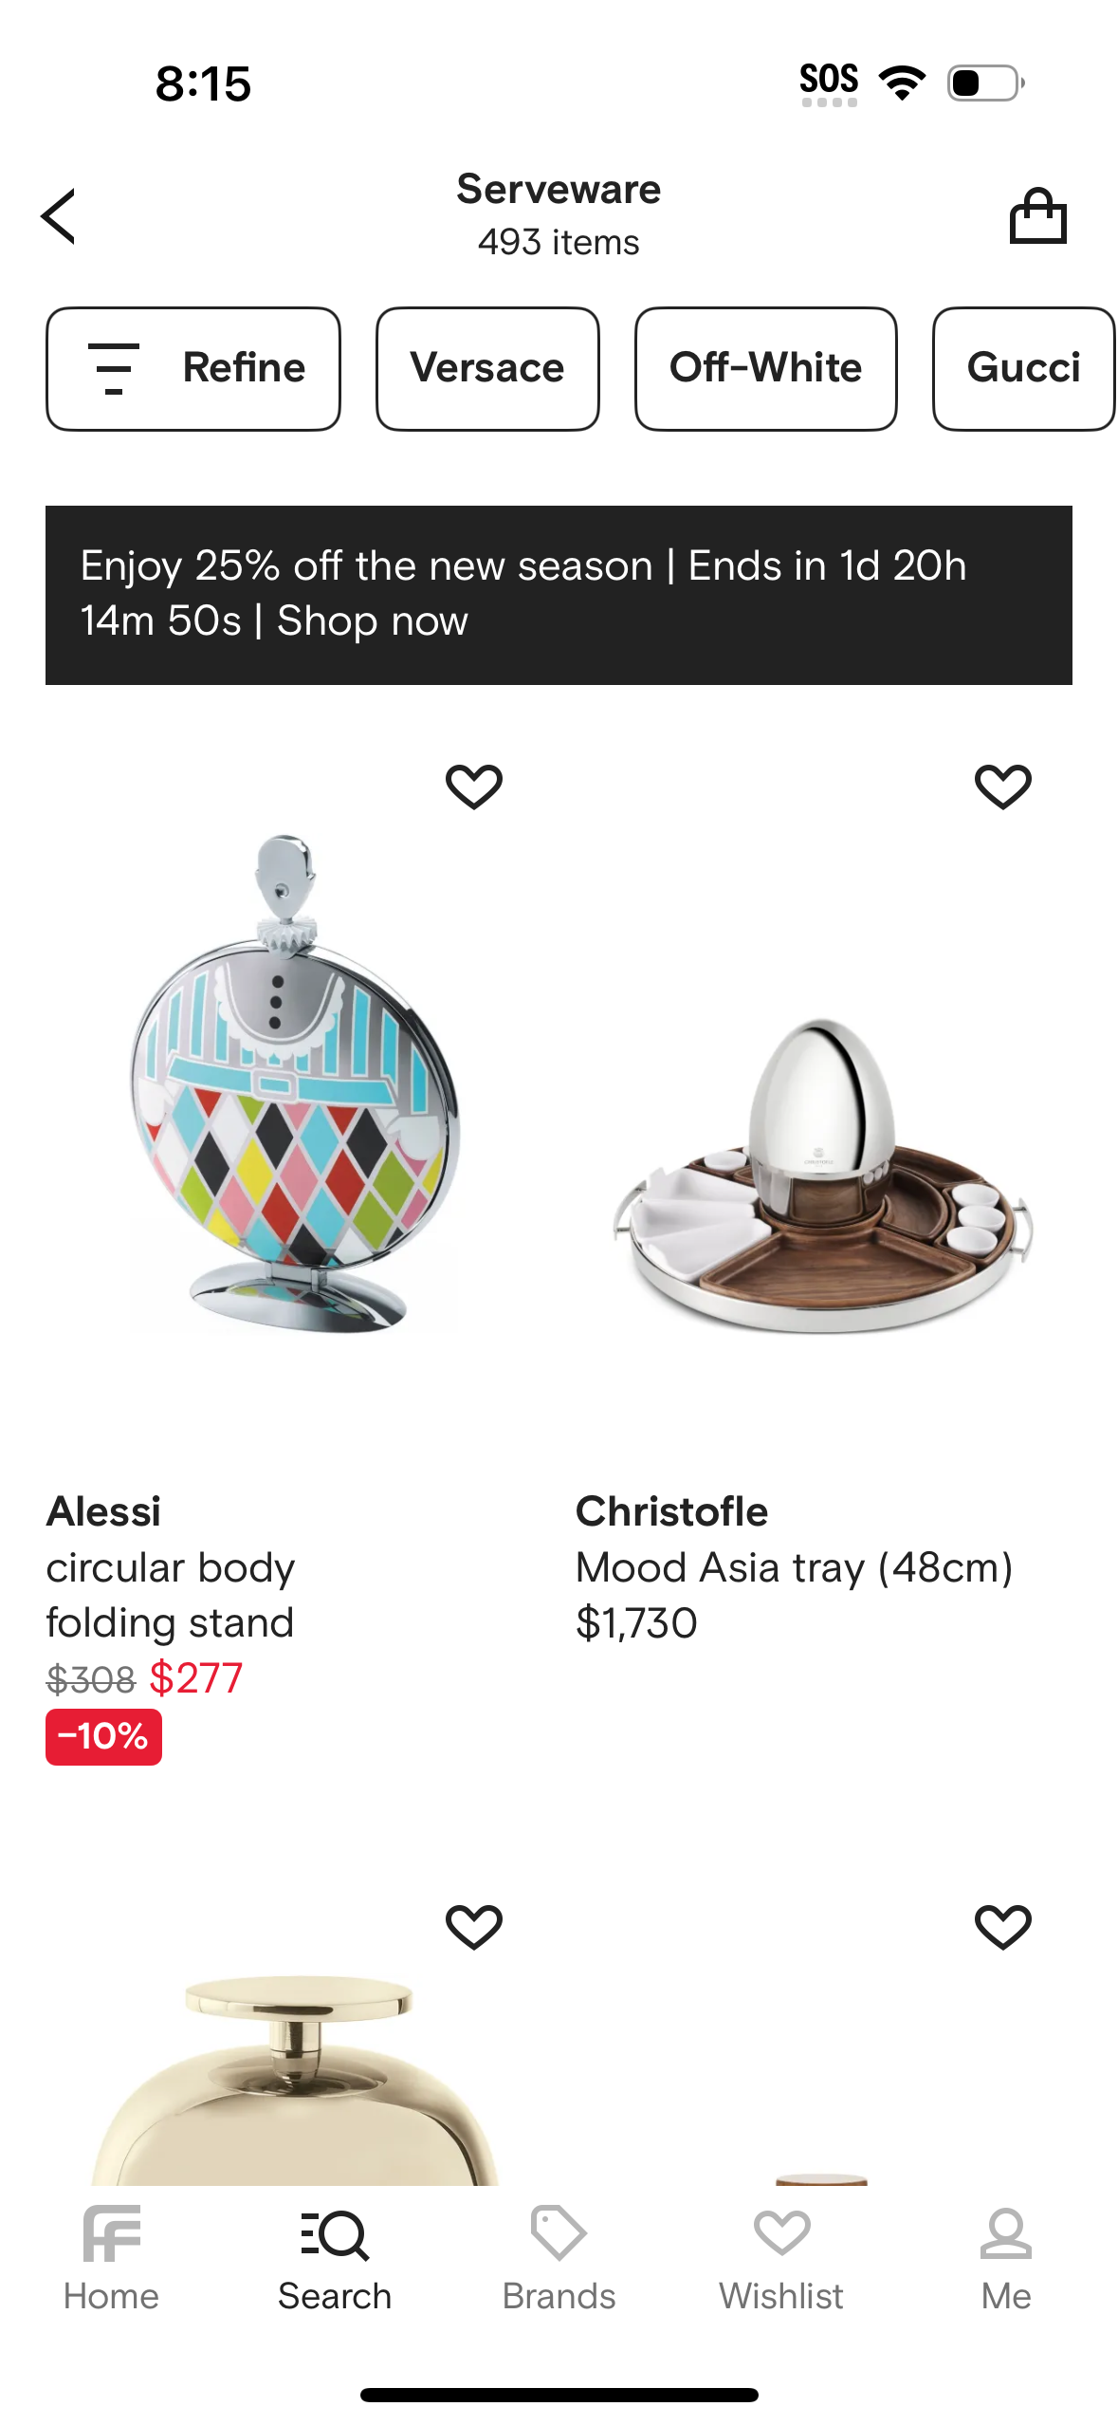
Task: Open the Alessi folding stand image
Action: [294, 1082]
